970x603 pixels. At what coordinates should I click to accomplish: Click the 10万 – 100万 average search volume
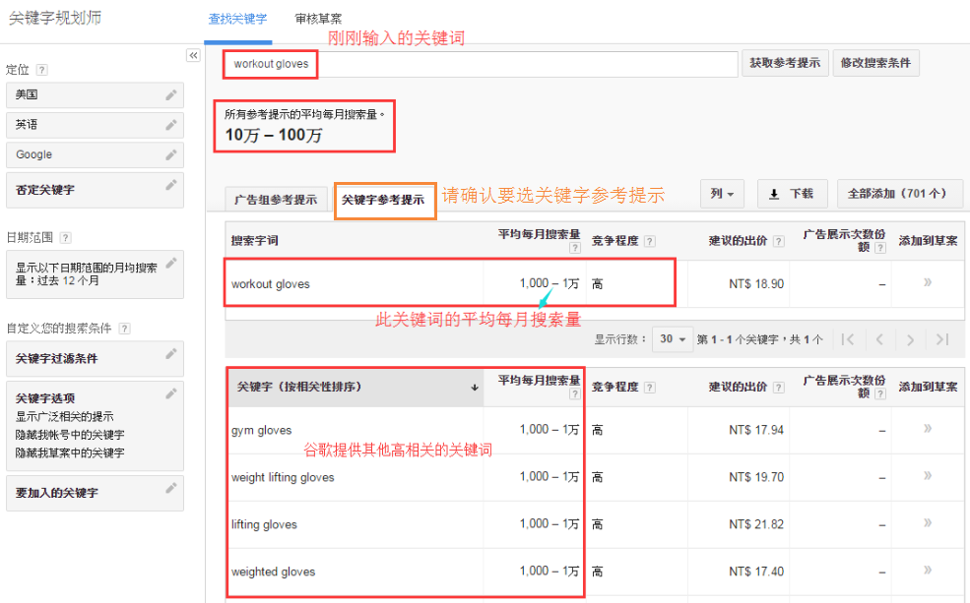(x=274, y=135)
